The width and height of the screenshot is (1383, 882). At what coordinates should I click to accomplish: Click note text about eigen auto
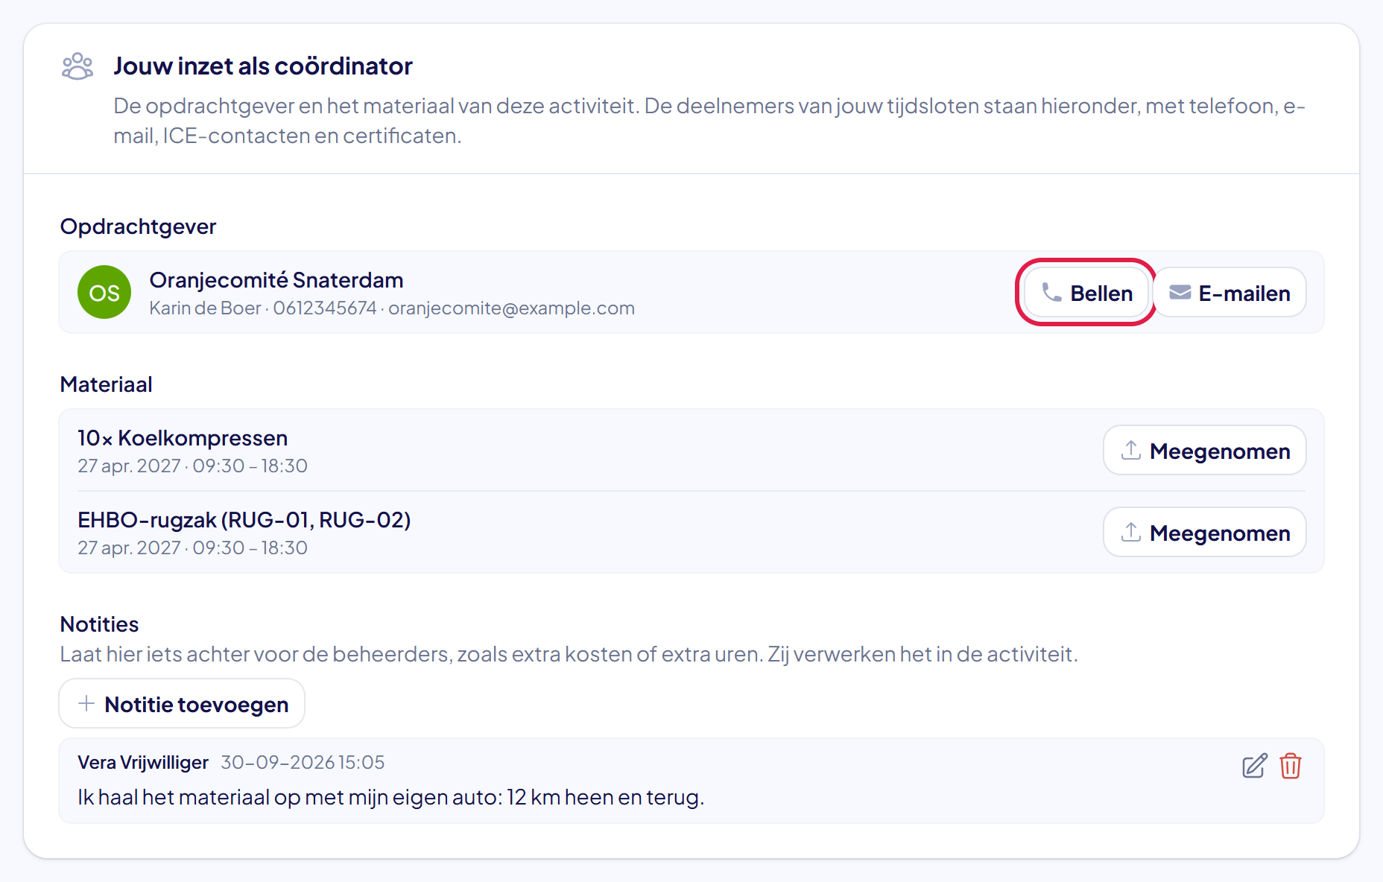pyautogui.click(x=391, y=798)
